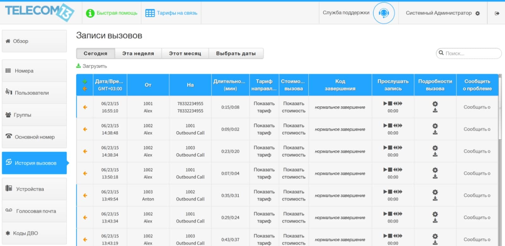Click the Поиск search field
This screenshot has width=505, height=246.
point(469,53)
